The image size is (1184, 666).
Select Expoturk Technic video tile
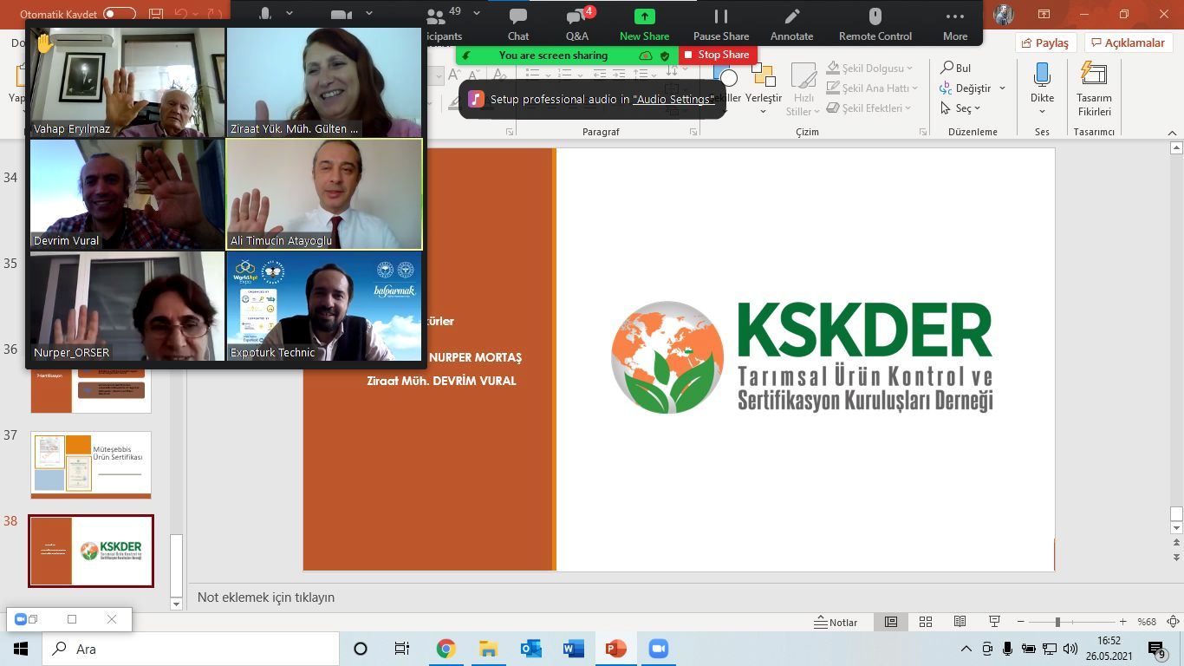click(x=324, y=306)
